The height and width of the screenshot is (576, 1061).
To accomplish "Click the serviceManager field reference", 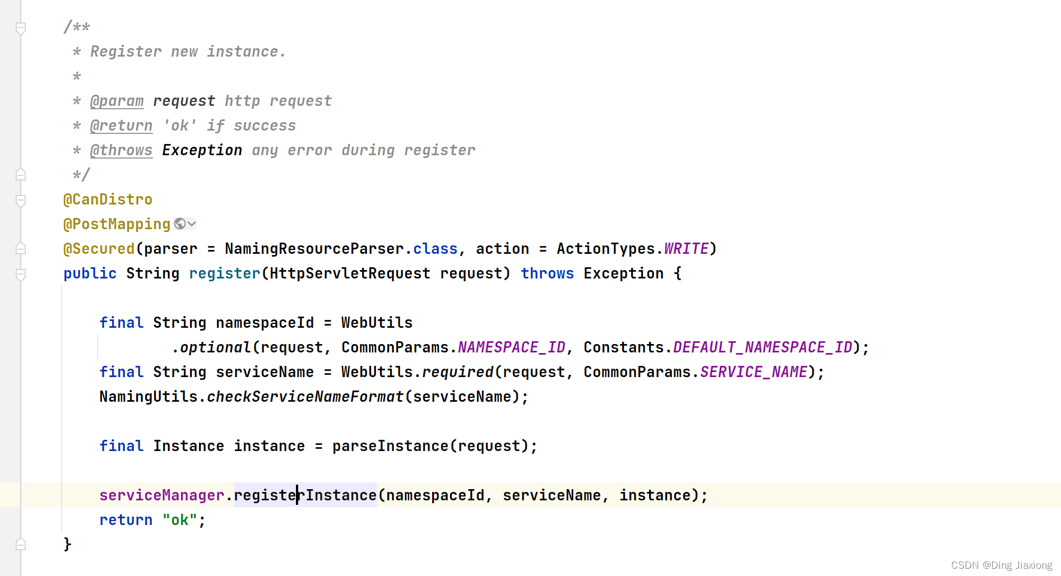I will tap(161, 495).
